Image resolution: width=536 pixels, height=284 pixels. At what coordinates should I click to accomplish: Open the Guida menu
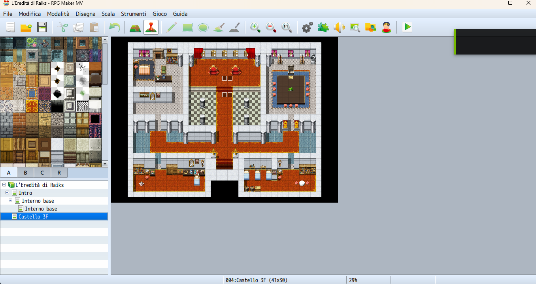tap(180, 13)
